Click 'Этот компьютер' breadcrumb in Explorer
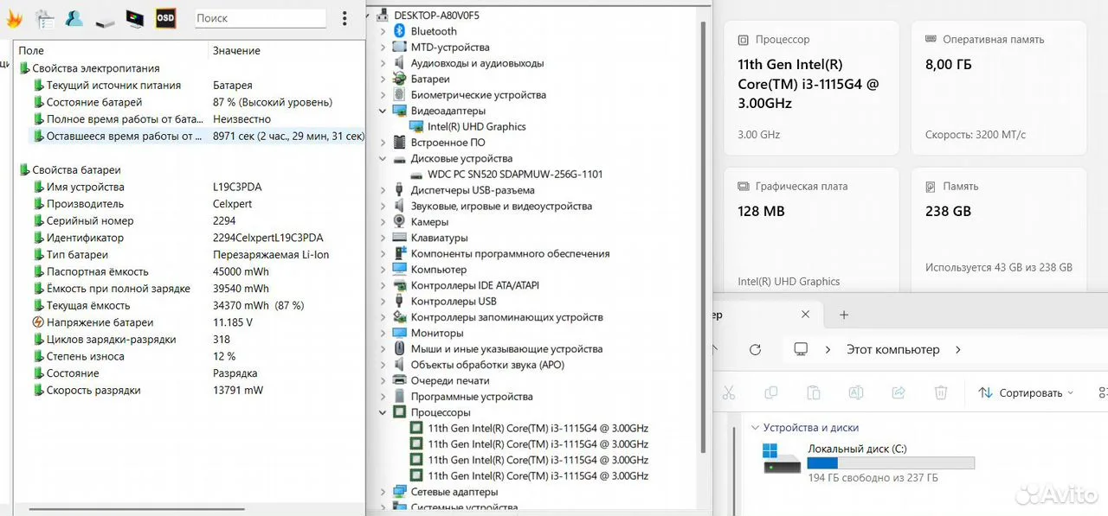Screen dimensions: 1108x516 pyautogui.click(x=893, y=350)
